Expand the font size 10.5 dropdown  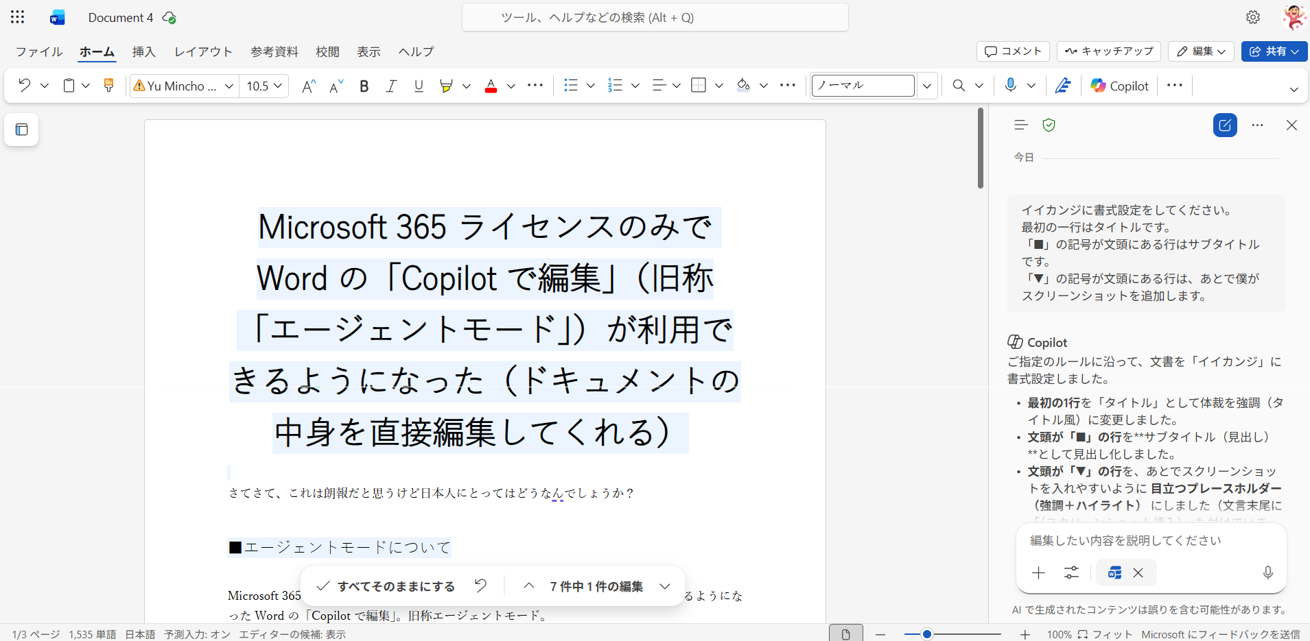pos(278,86)
